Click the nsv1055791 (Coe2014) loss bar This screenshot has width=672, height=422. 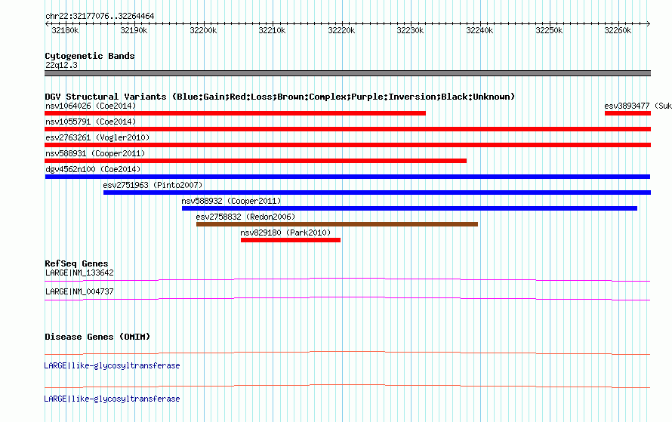pos(347,129)
